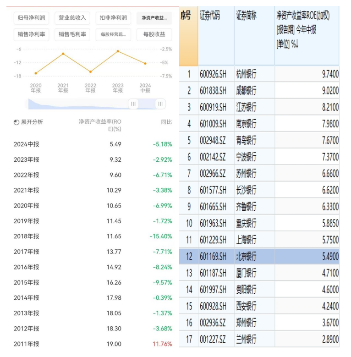Select the 每股收益 metric button

[x=154, y=34]
